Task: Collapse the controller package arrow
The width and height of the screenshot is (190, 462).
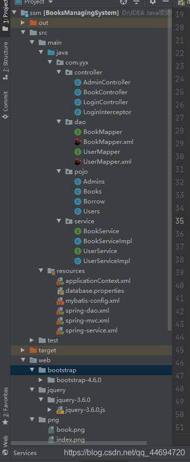Action: (59, 72)
